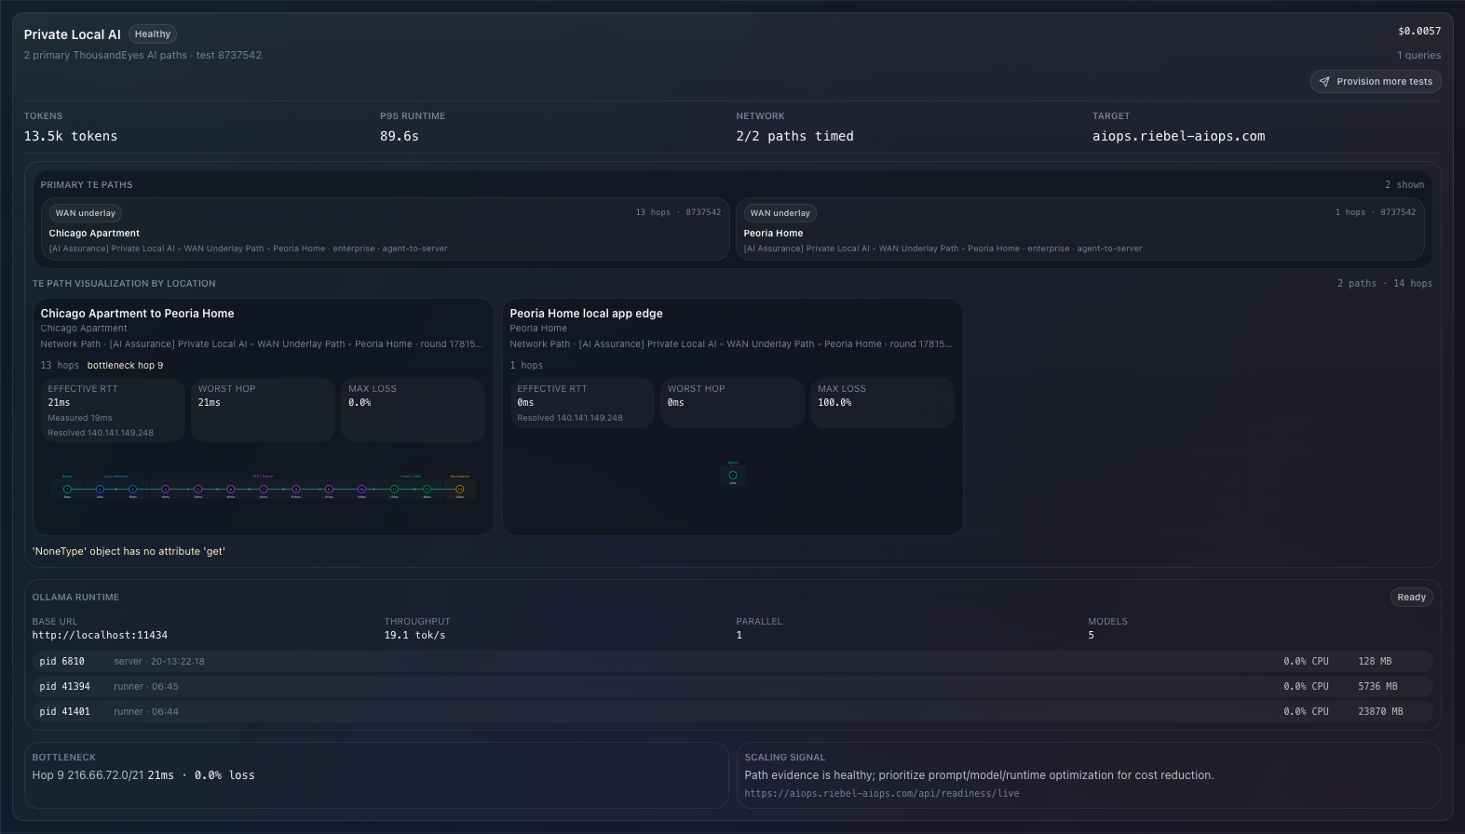Click Peoria Home Worst Hop 0ms tile
Image resolution: width=1465 pixels, height=834 pixels.
click(x=732, y=403)
